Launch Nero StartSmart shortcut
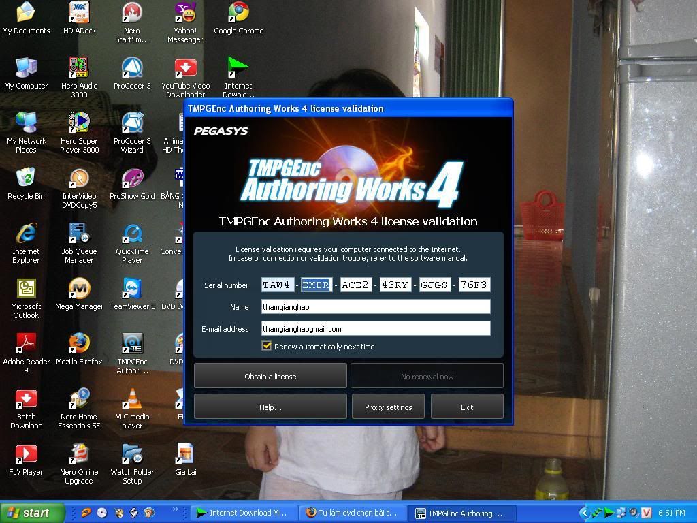The image size is (697, 523). pyautogui.click(x=132, y=22)
